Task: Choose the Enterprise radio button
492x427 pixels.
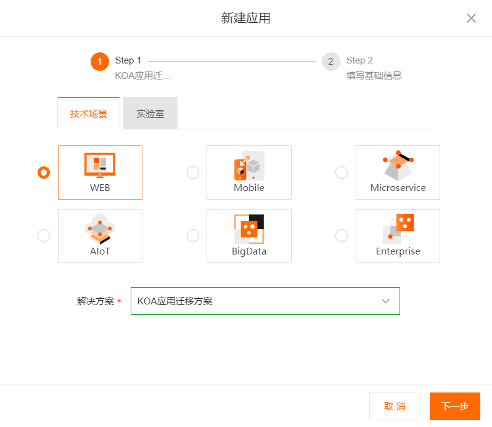Action: pyautogui.click(x=342, y=235)
